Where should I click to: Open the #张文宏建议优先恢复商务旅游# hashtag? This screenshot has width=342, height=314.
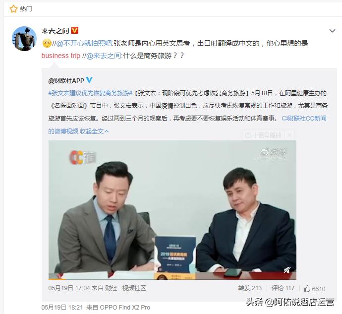(90, 93)
